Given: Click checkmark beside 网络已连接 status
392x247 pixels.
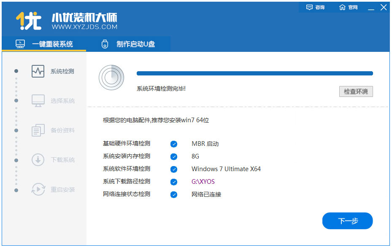Looking at the screenshot, I should pyautogui.click(x=174, y=194).
